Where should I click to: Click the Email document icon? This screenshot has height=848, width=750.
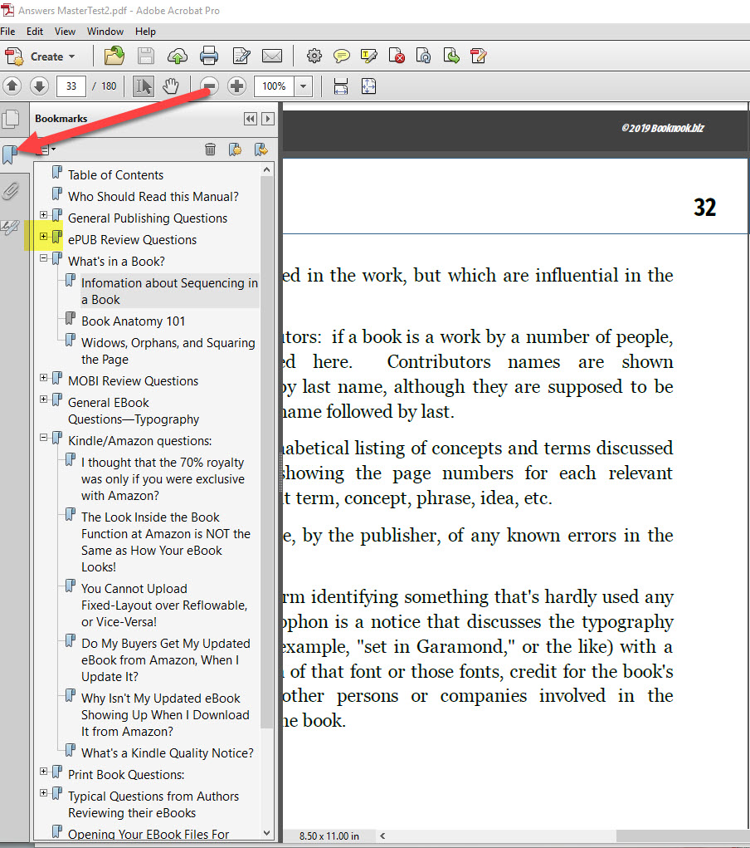[x=272, y=56]
